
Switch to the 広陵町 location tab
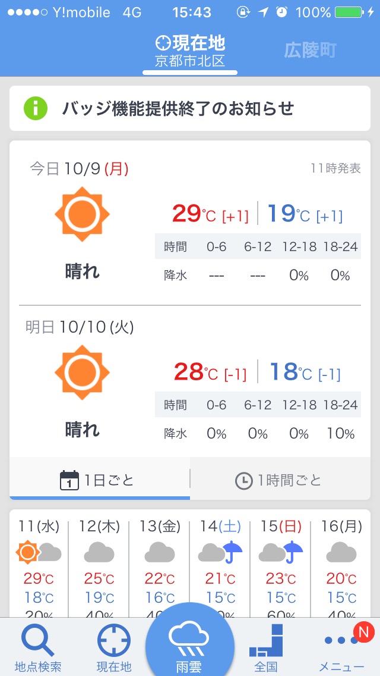click(x=310, y=51)
